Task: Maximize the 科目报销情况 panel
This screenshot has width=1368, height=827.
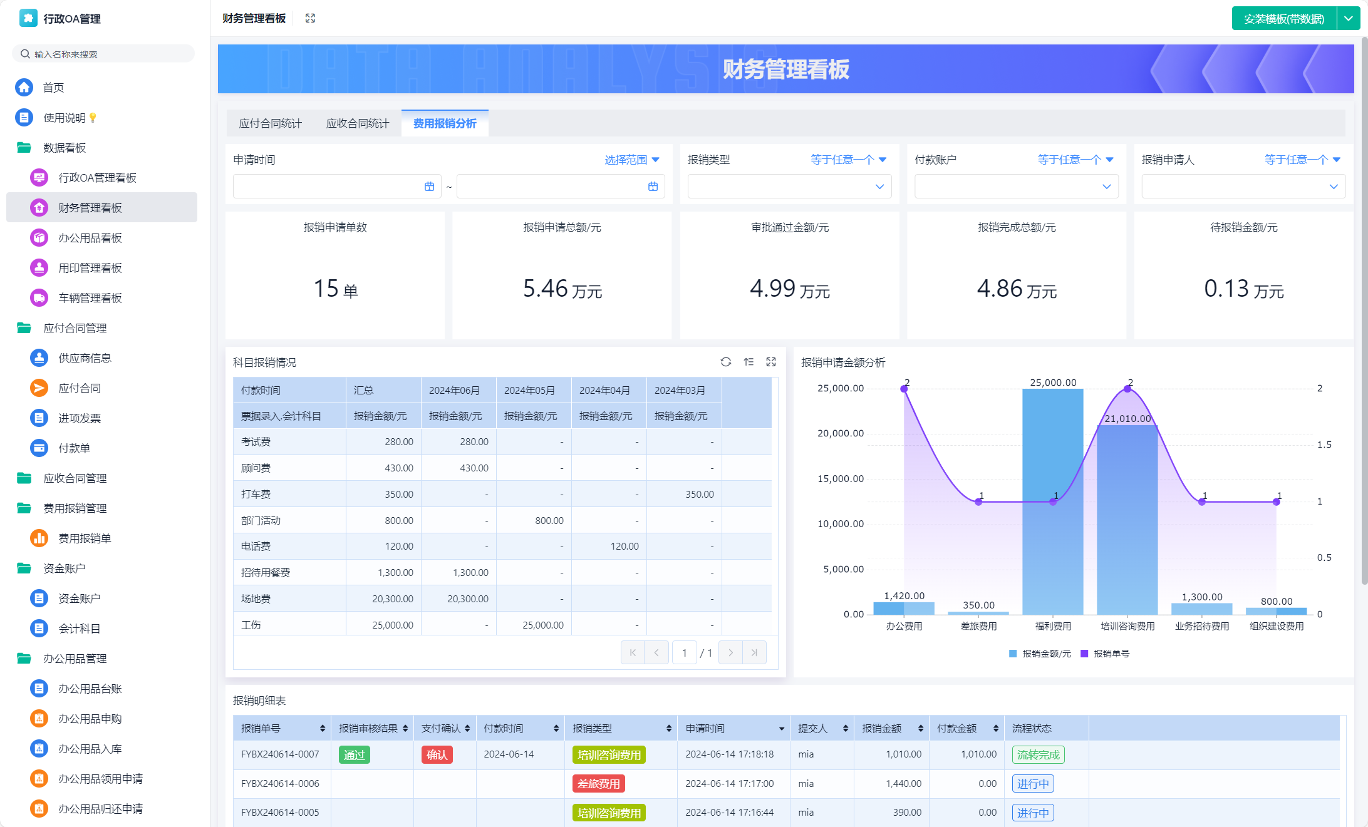Action: click(x=771, y=362)
